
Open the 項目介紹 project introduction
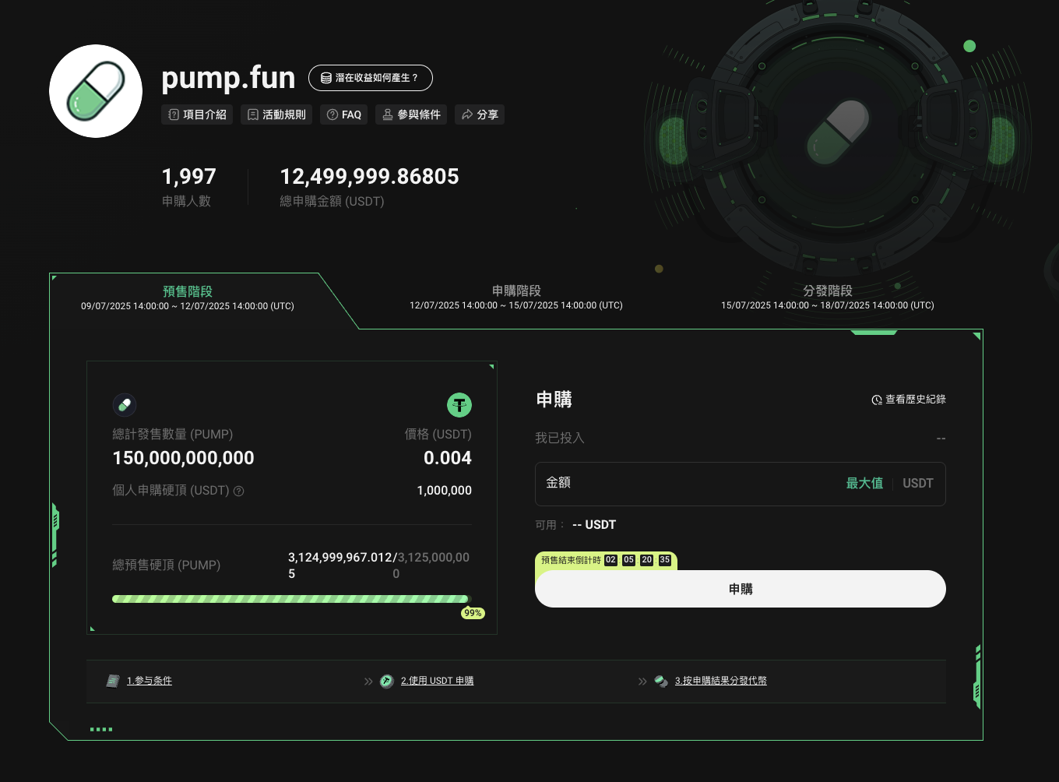197,114
